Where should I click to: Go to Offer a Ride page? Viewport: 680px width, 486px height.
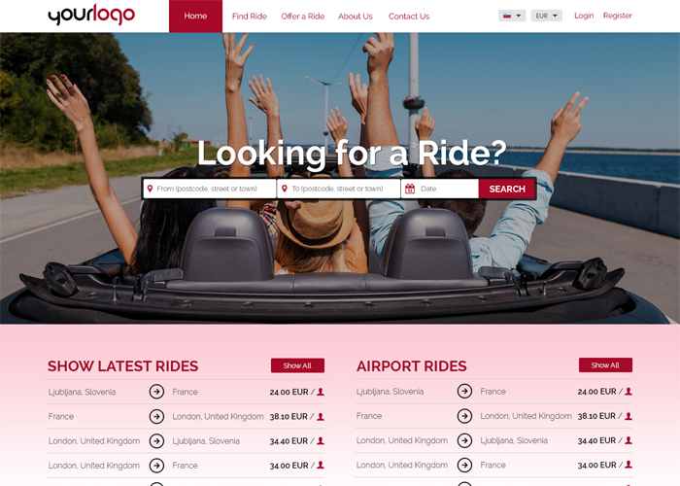[303, 17]
